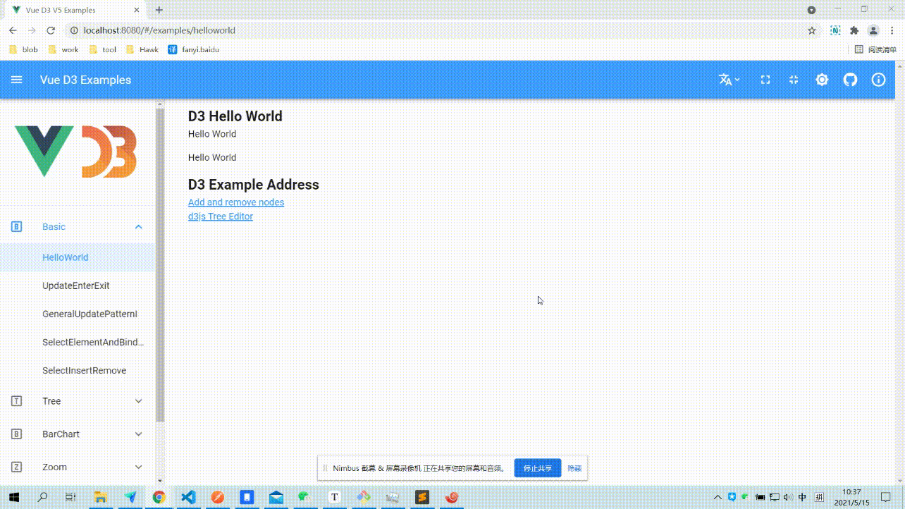Click the 停止共享 button in the Nimbus bar
The image size is (905, 509).
coord(537,467)
